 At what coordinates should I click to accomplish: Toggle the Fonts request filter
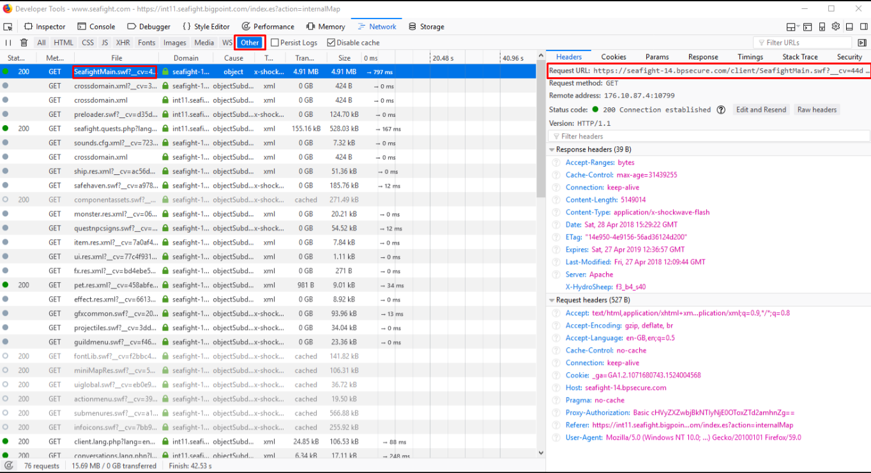click(147, 43)
